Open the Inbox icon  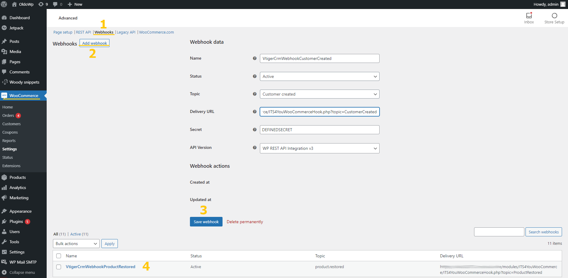529,16
